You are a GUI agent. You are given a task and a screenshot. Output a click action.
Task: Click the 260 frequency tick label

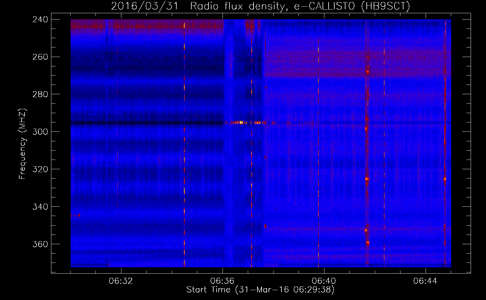40,57
